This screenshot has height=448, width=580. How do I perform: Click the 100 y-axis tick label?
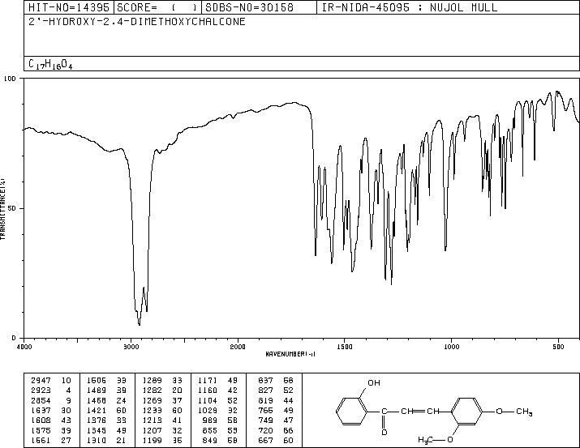[10, 79]
